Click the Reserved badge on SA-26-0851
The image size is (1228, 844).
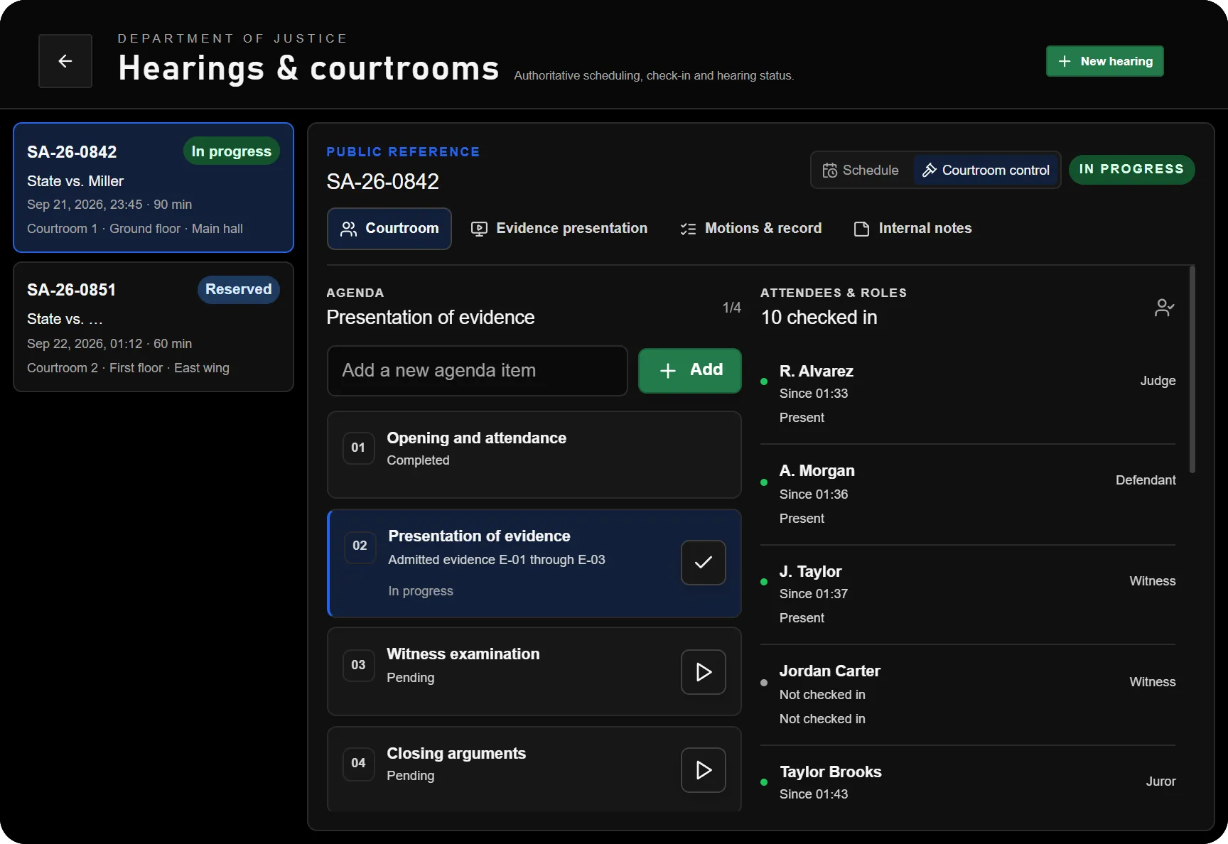(239, 289)
